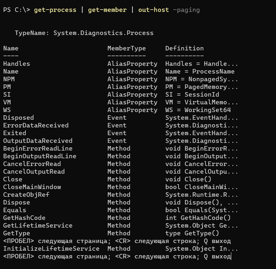Click the WS = WorkingSet64 definition
276x269 pixels.
pos(198,110)
